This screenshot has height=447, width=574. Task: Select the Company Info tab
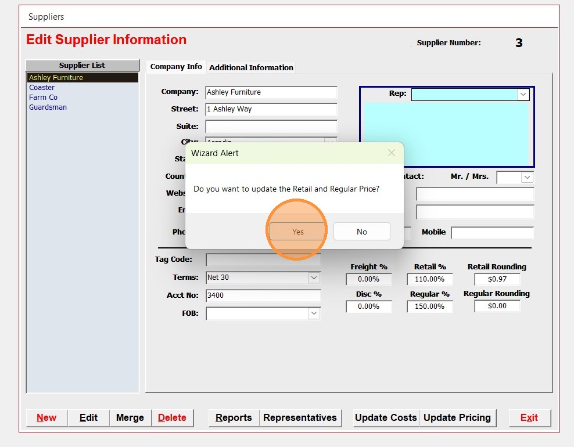tap(176, 67)
